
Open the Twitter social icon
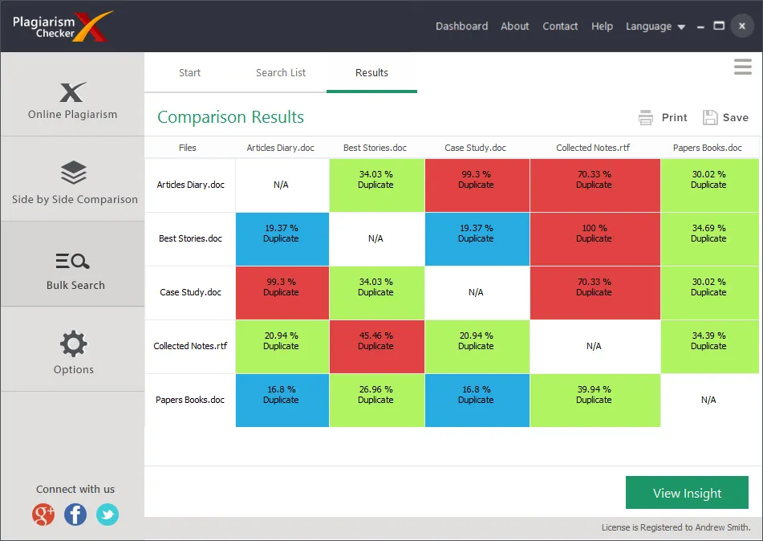click(108, 515)
